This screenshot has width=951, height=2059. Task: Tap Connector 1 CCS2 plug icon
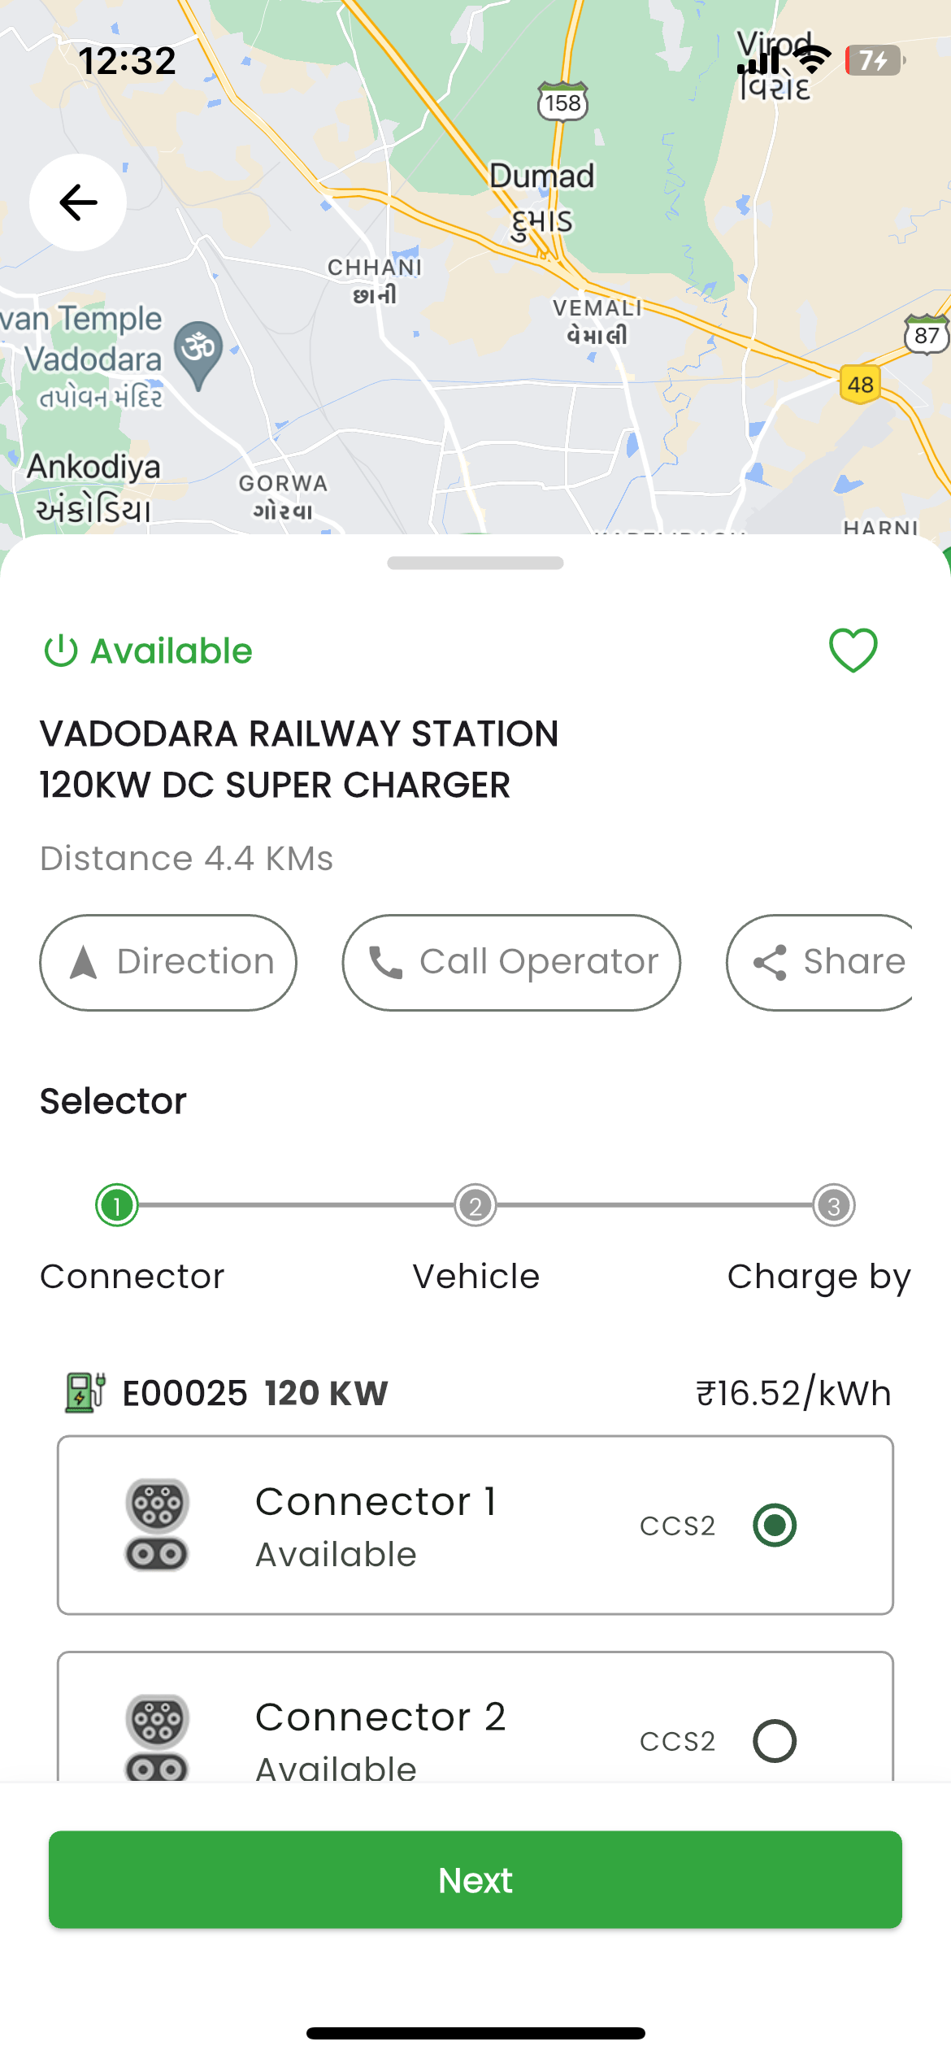(x=158, y=1525)
